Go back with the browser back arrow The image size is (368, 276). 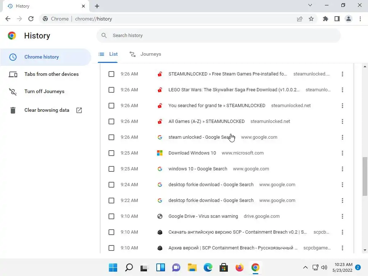point(8,19)
